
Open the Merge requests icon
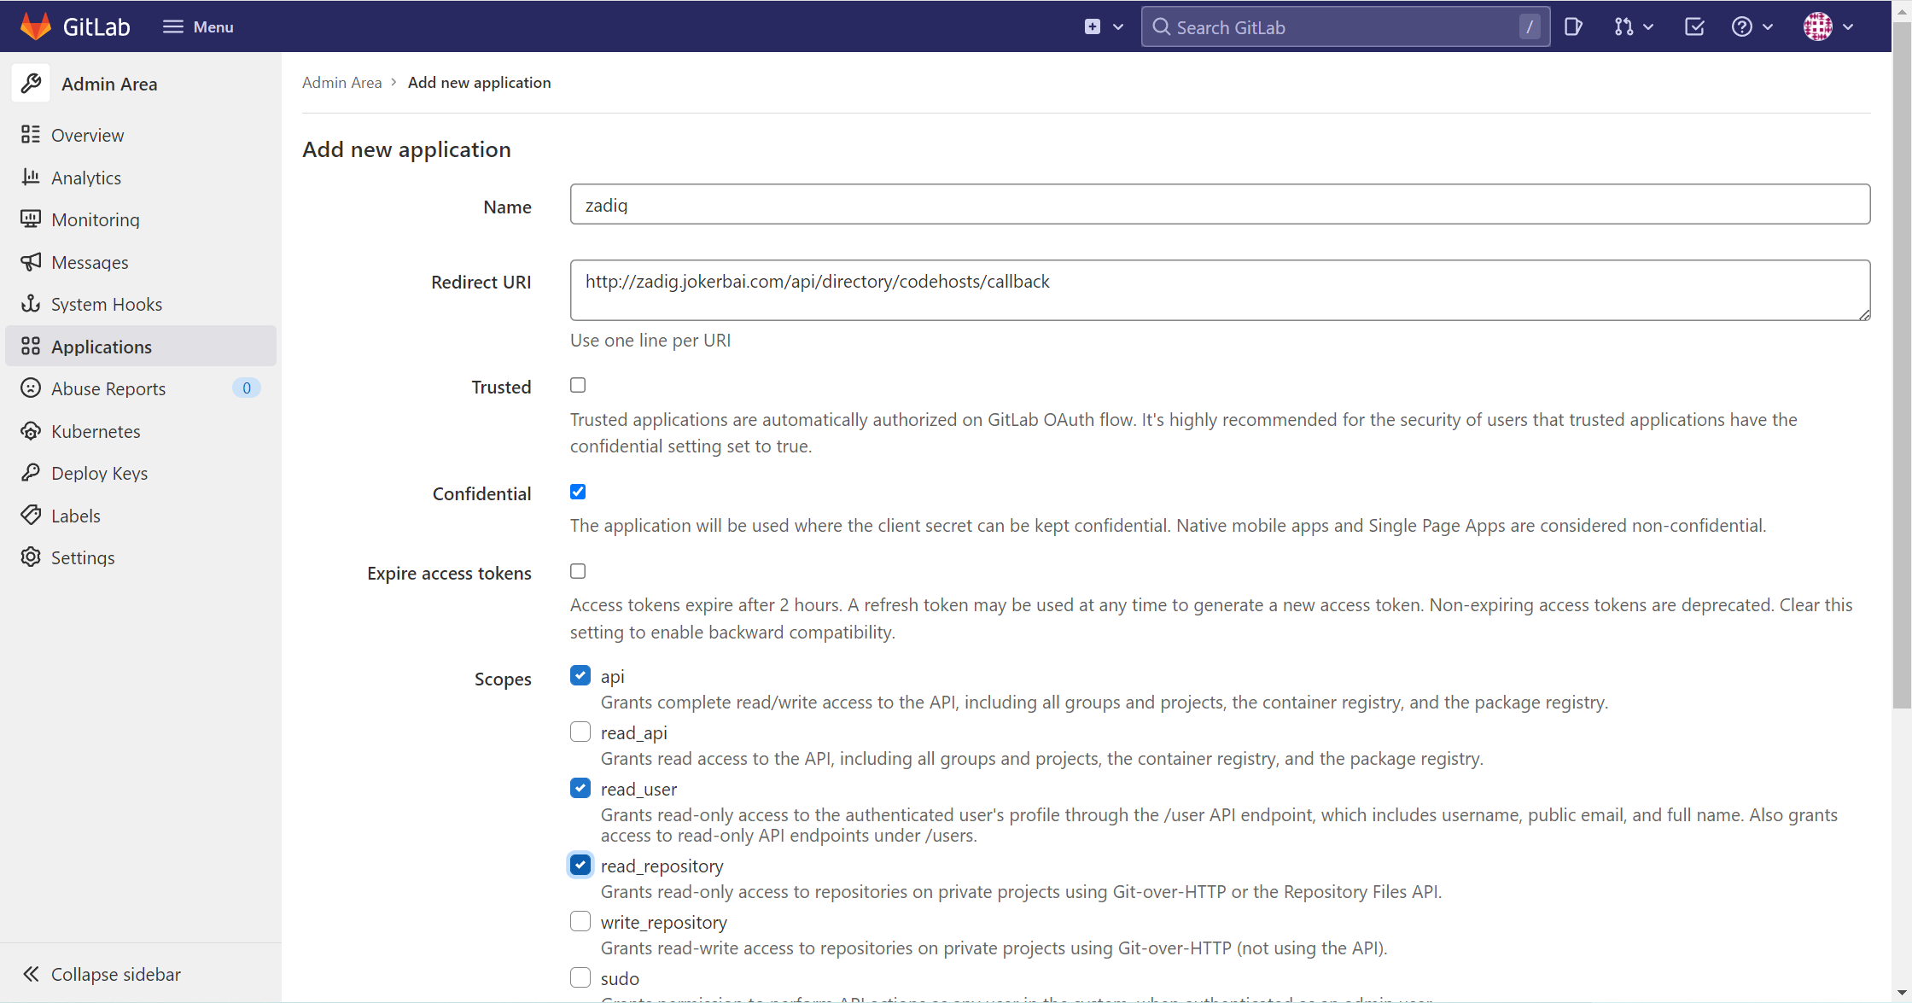tap(1623, 27)
